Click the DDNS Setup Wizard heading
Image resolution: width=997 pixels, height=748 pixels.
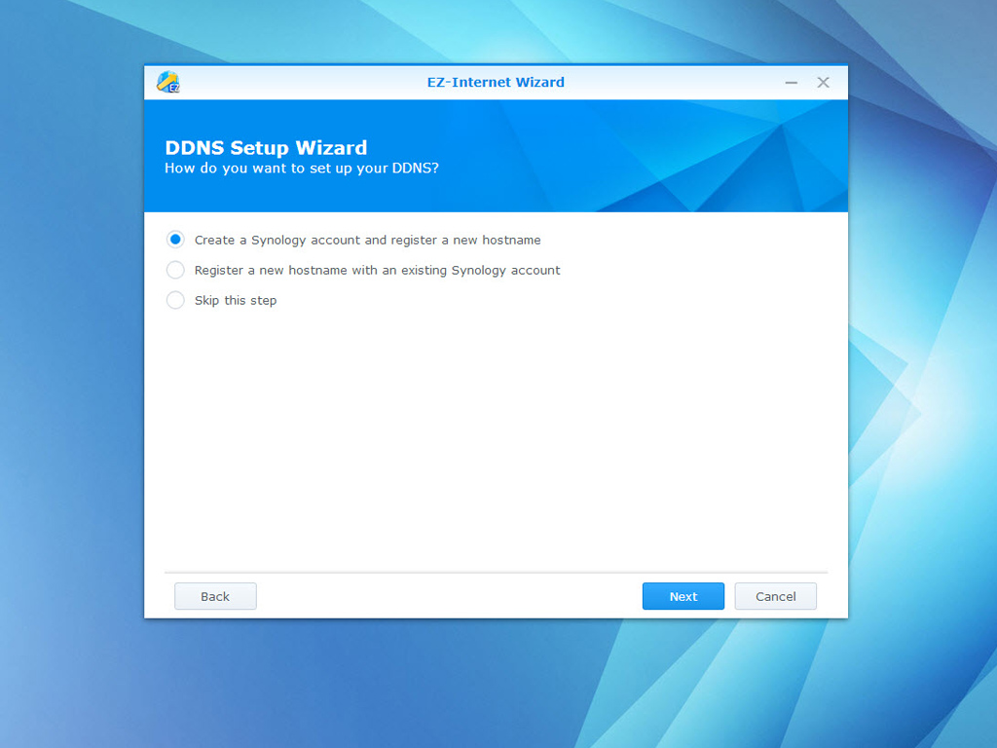tap(266, 148)
